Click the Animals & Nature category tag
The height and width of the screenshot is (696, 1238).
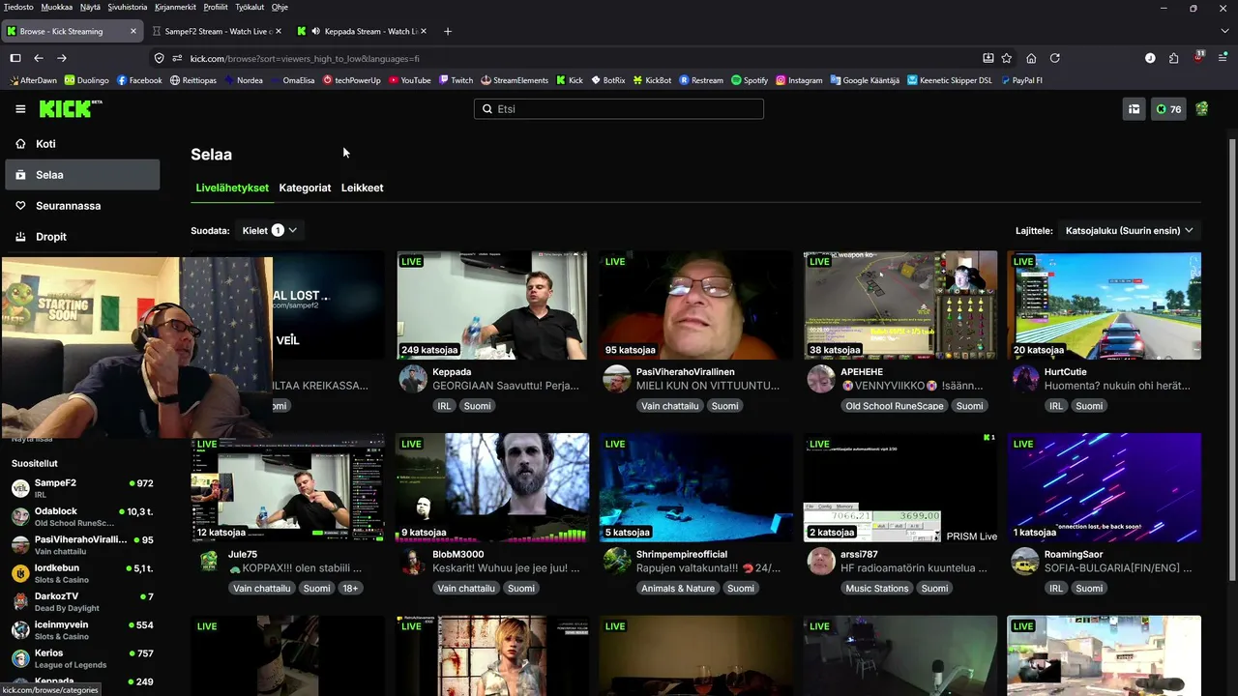(x=678, y=588)
